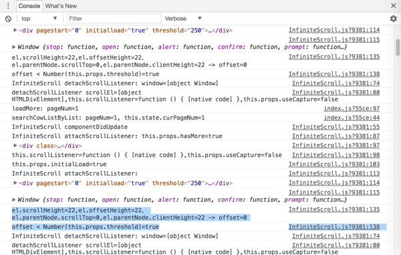Click the console vertical scrollbar thumb
This screenshot has width=401, height=255.
398,47
